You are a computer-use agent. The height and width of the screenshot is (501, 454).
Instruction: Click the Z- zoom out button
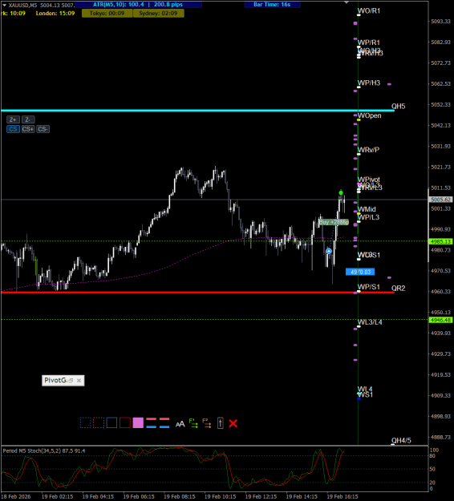pyautogui.click(x=28, y=119)
